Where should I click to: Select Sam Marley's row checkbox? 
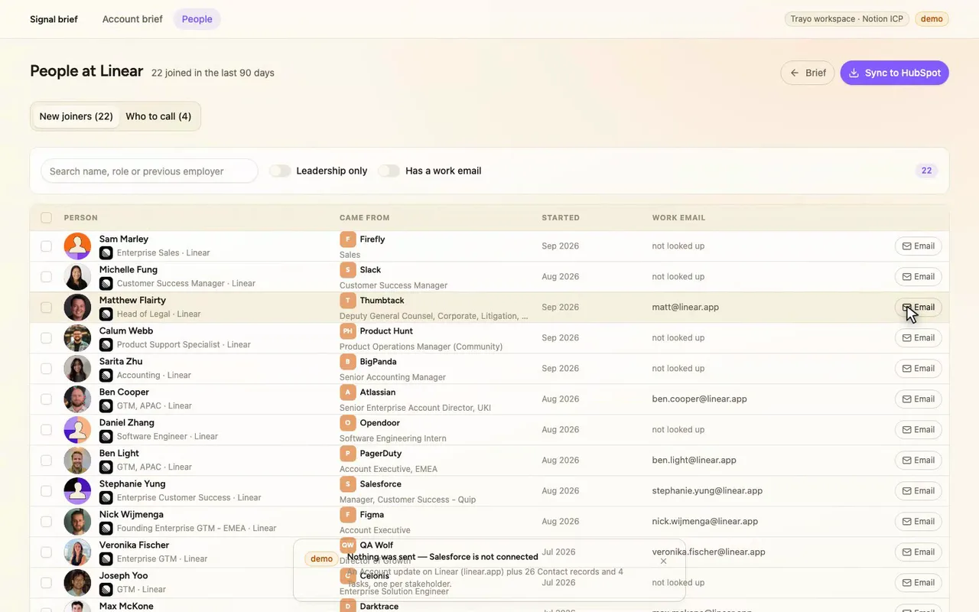(x=47, y=246)
